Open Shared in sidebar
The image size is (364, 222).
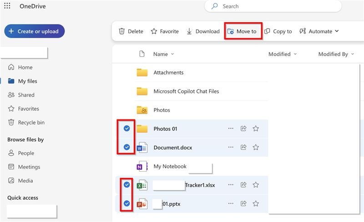coord(21,95)
